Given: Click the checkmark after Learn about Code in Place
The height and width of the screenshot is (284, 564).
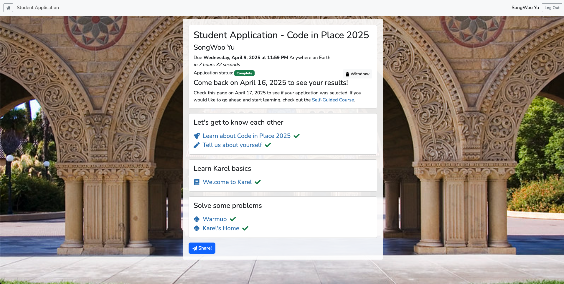Looking at the screenshot, I should (296, 136).
